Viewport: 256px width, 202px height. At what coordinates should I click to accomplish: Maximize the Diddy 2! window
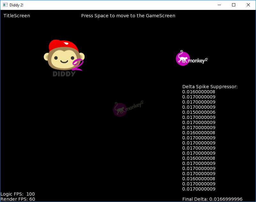[234, 5]
